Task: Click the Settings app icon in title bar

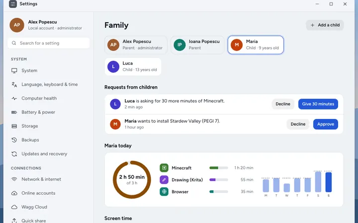Action: pyautogui.click(x=13, y=4)
